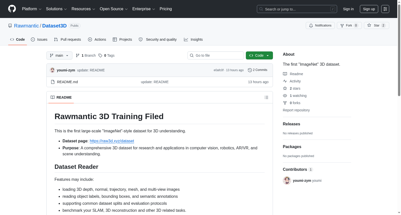The image size is (401, 215).
Task: Click the eye icon beside 1 watching
Action: point(285,96)
